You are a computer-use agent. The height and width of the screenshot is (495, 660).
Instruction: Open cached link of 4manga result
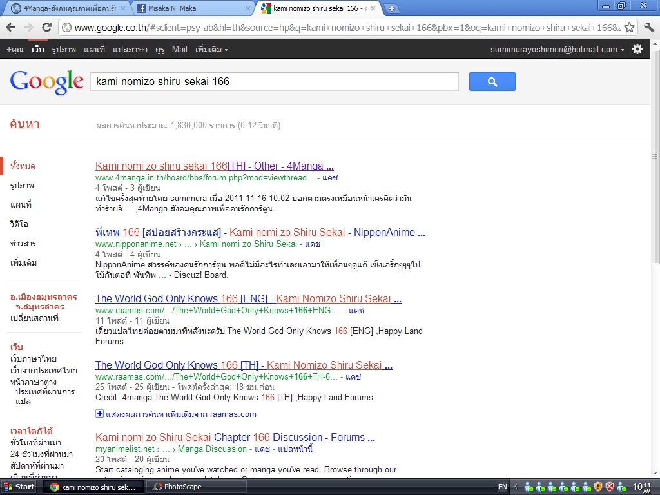(x=330, y=178)
